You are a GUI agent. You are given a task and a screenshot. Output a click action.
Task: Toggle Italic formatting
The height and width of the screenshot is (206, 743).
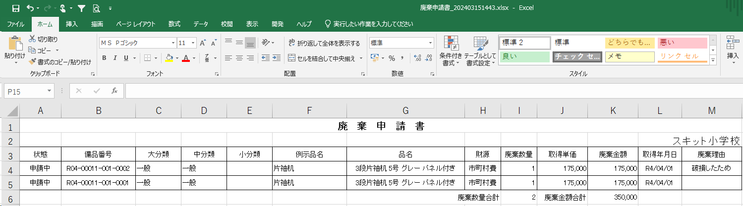point(115,58)
